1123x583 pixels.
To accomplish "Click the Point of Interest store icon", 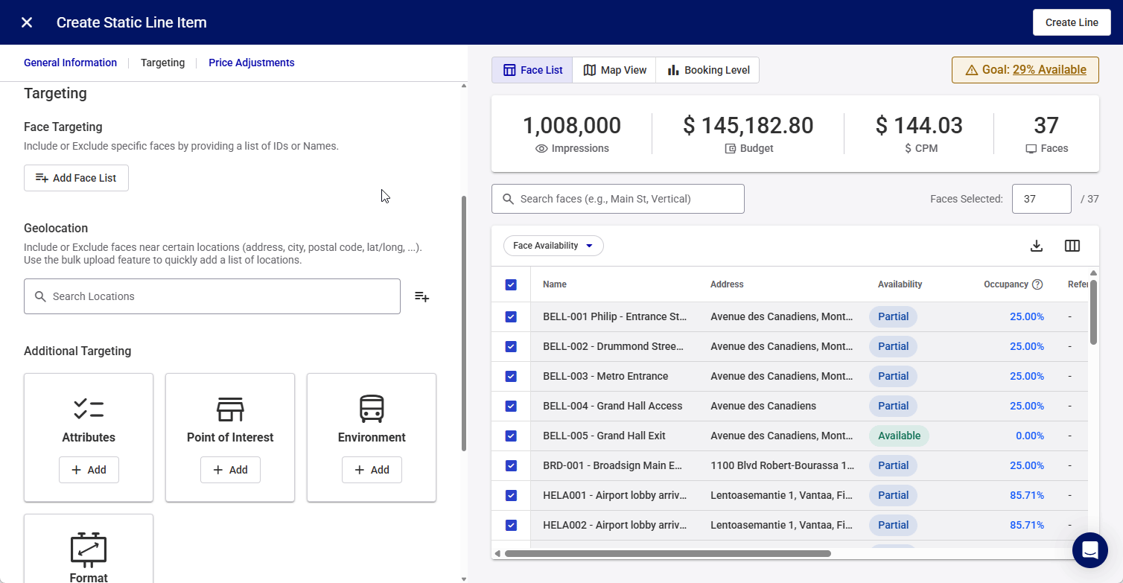I will [x=230, y=408].
